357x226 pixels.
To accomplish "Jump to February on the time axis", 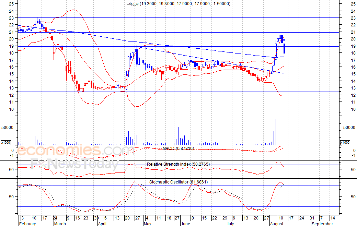I will [x=27, y=224].
